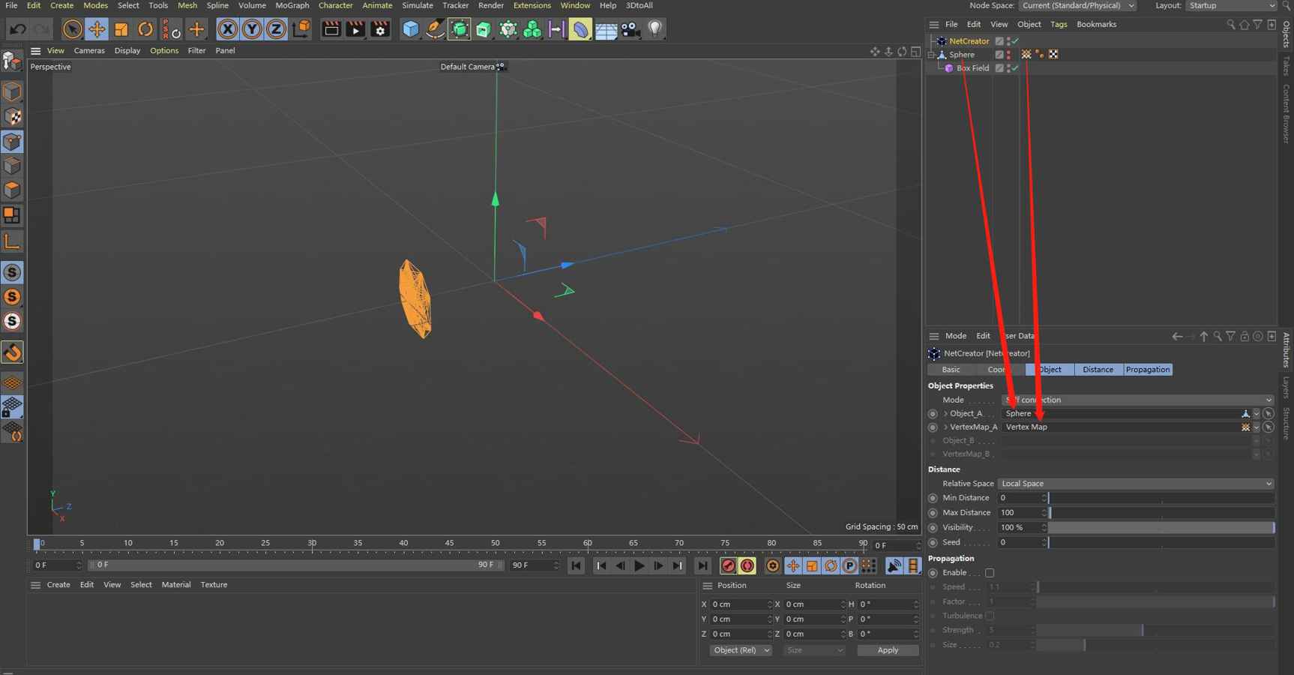The image size is (1294, 675).
Task: Click Record Active Objects button
Action: point(728,566)
